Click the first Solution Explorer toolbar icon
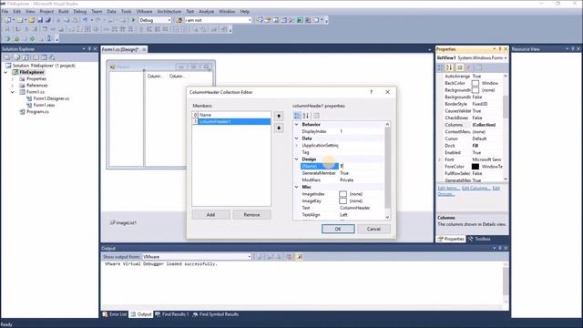The image size is (583, 328). 7,57
